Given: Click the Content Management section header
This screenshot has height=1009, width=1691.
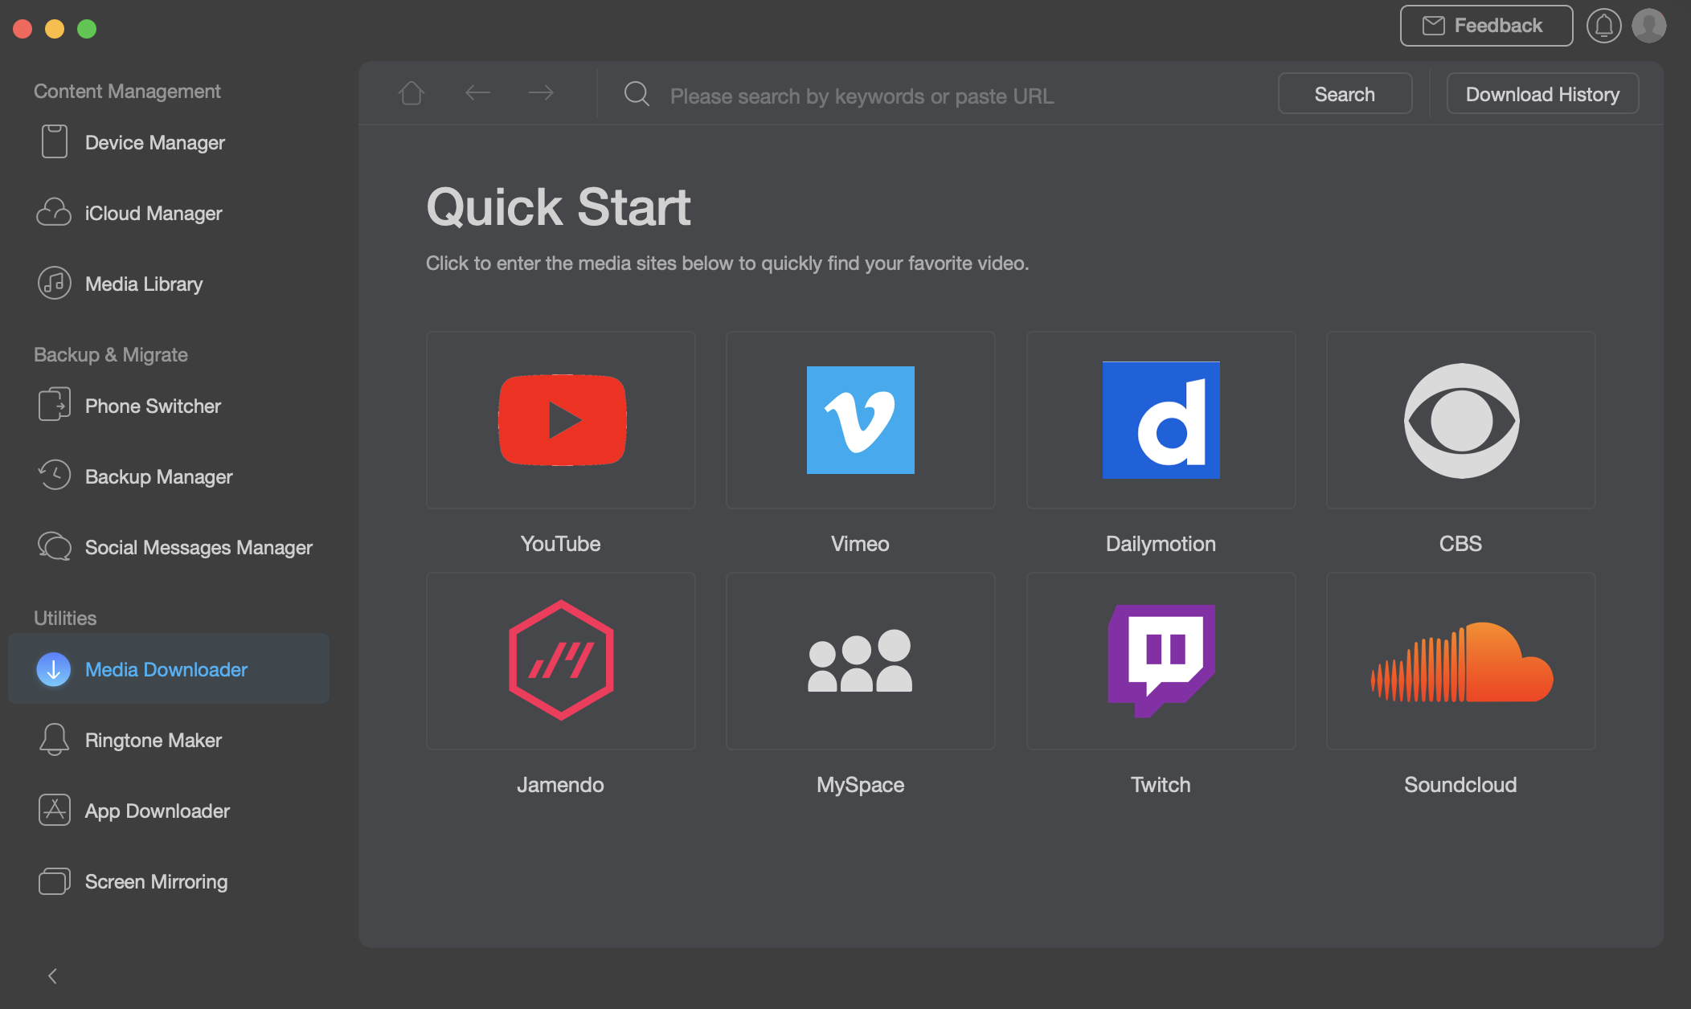Looking at the screenshot, I should point(127,91).
